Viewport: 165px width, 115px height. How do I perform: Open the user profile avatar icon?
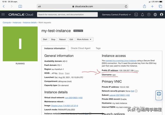click(161, 15)
